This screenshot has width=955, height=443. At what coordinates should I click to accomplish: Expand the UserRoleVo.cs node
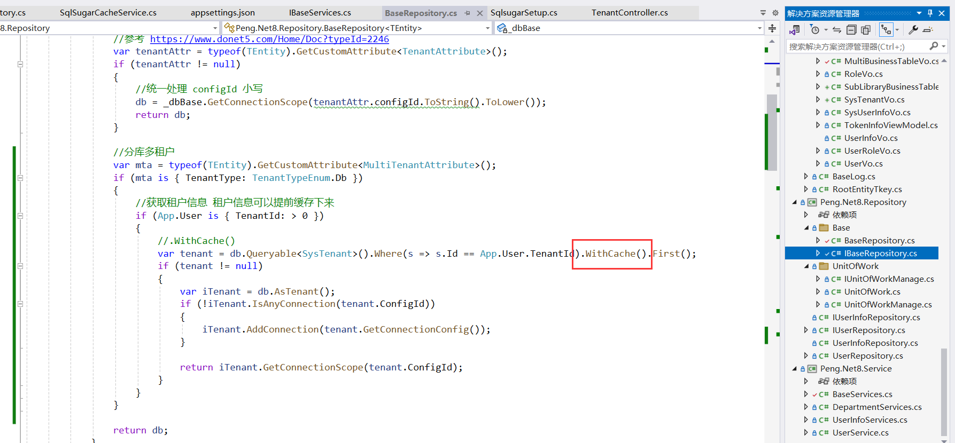tap(818, 151)
